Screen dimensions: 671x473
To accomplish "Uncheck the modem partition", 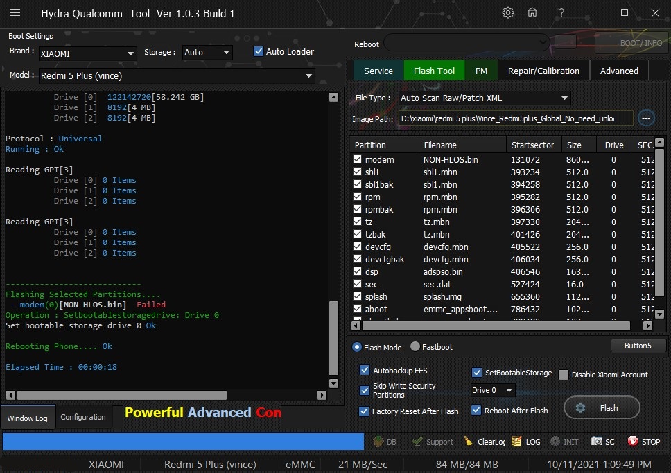I will tap(357, 159).
